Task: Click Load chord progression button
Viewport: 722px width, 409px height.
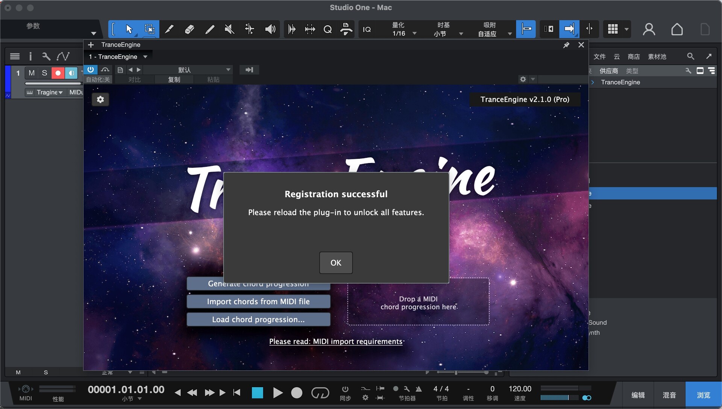Action: tap(258, 320)
